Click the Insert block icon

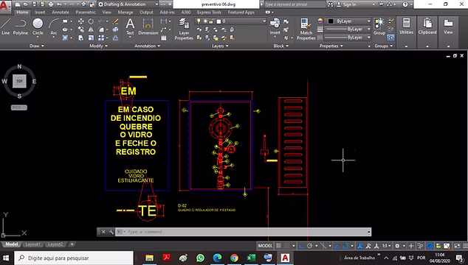[275, 26]
